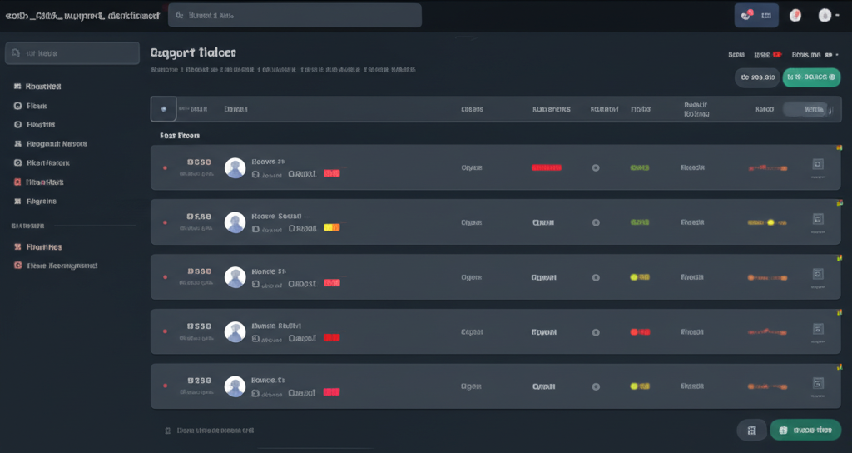
Task: Click the red status badge in the fourth row
Action: pos(640,332)
